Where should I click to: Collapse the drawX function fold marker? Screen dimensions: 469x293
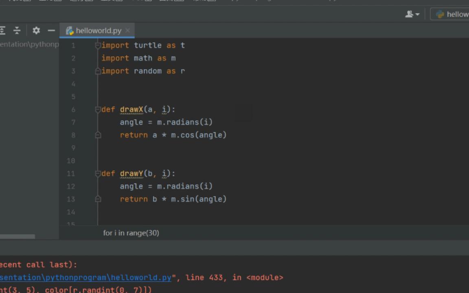coord(98,110)
